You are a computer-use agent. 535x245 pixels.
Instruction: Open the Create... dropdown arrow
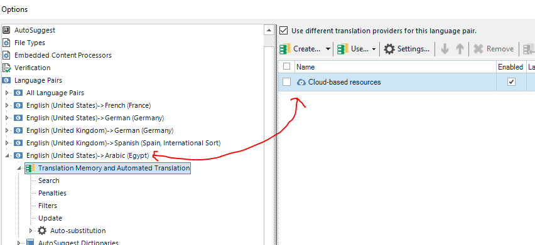[x=328, y=49]
